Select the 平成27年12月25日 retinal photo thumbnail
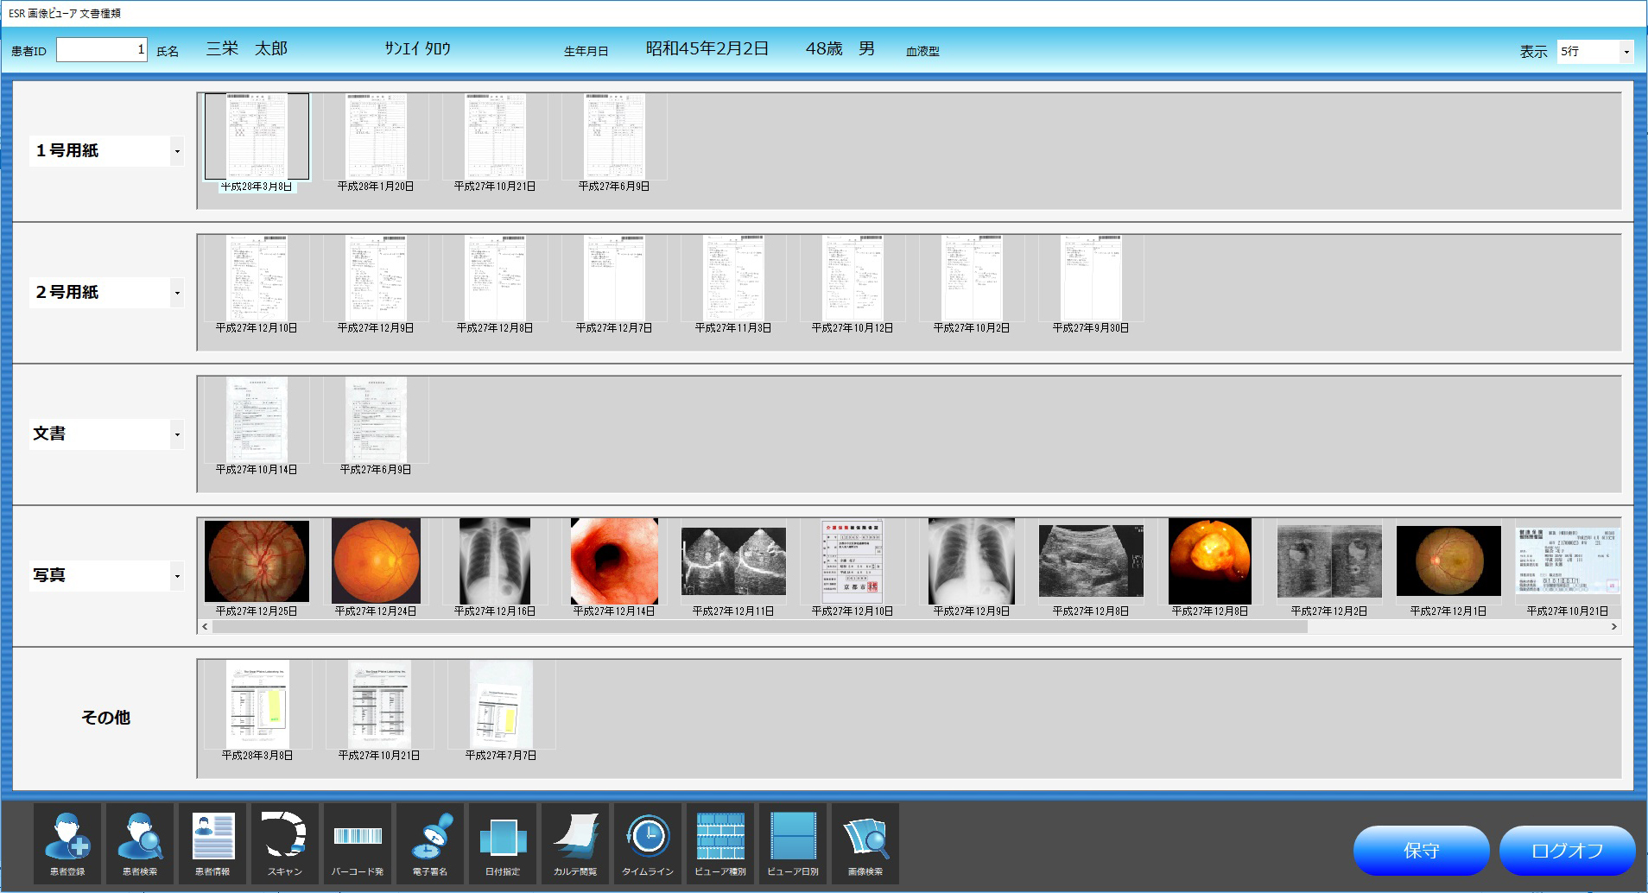 click(x=255, y=560)
